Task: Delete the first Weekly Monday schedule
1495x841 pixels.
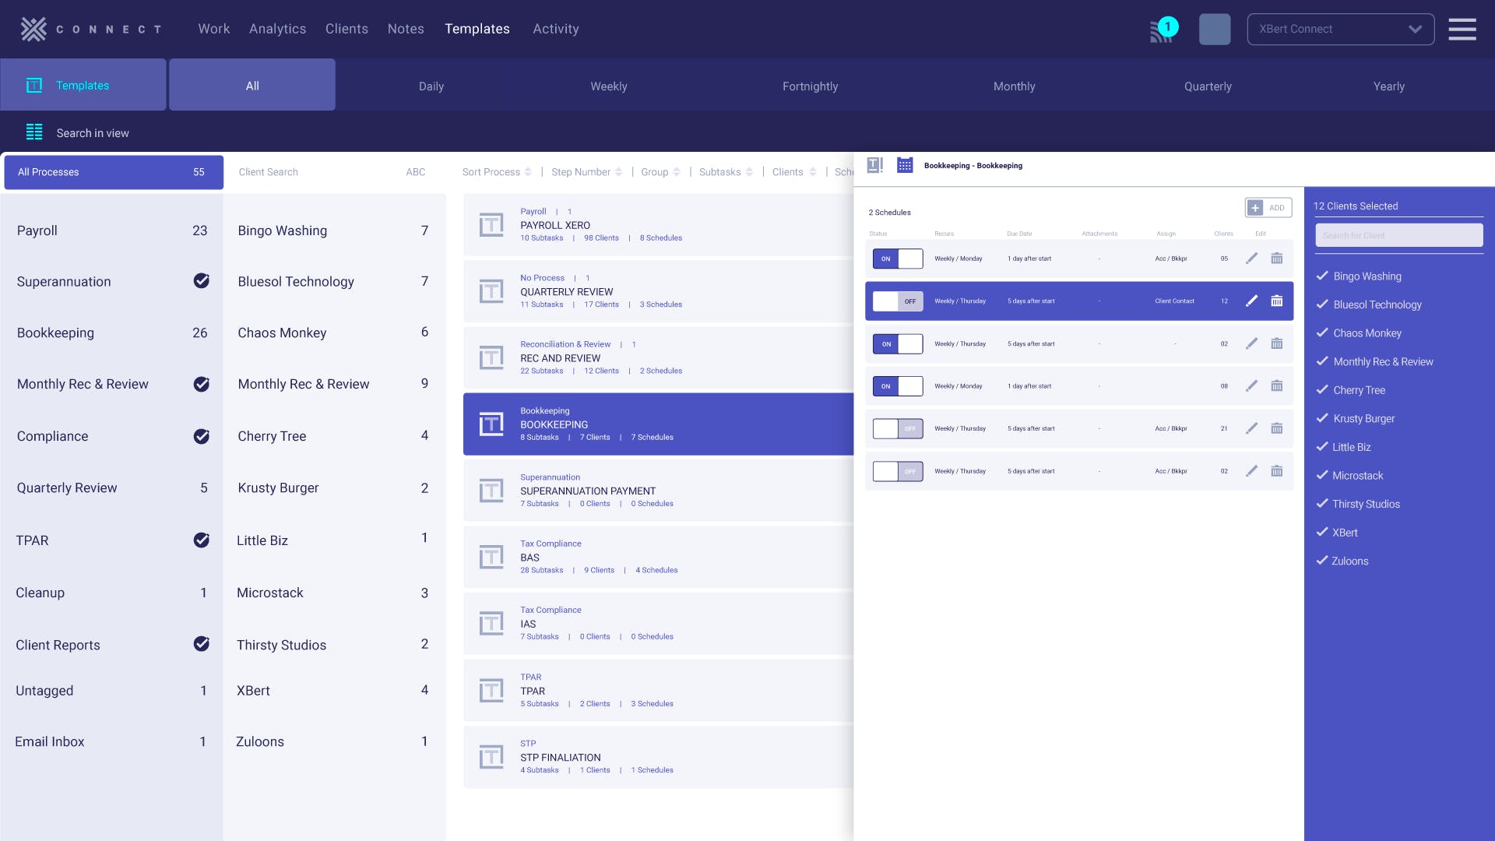Action: click(x=1276, y=259)
